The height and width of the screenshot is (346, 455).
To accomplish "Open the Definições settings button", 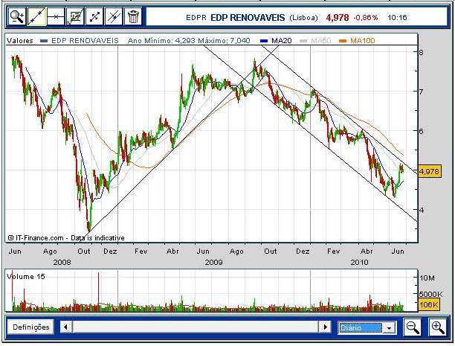I will [30, 327].
